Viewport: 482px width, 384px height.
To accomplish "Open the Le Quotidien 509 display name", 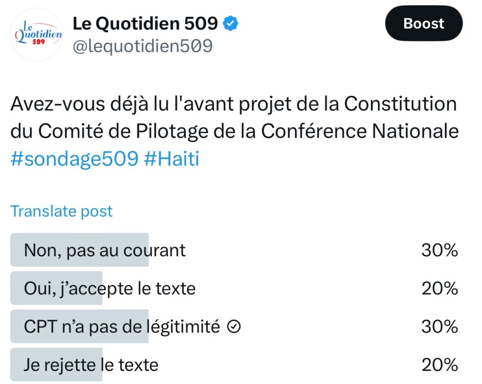I will pos(145,24).
